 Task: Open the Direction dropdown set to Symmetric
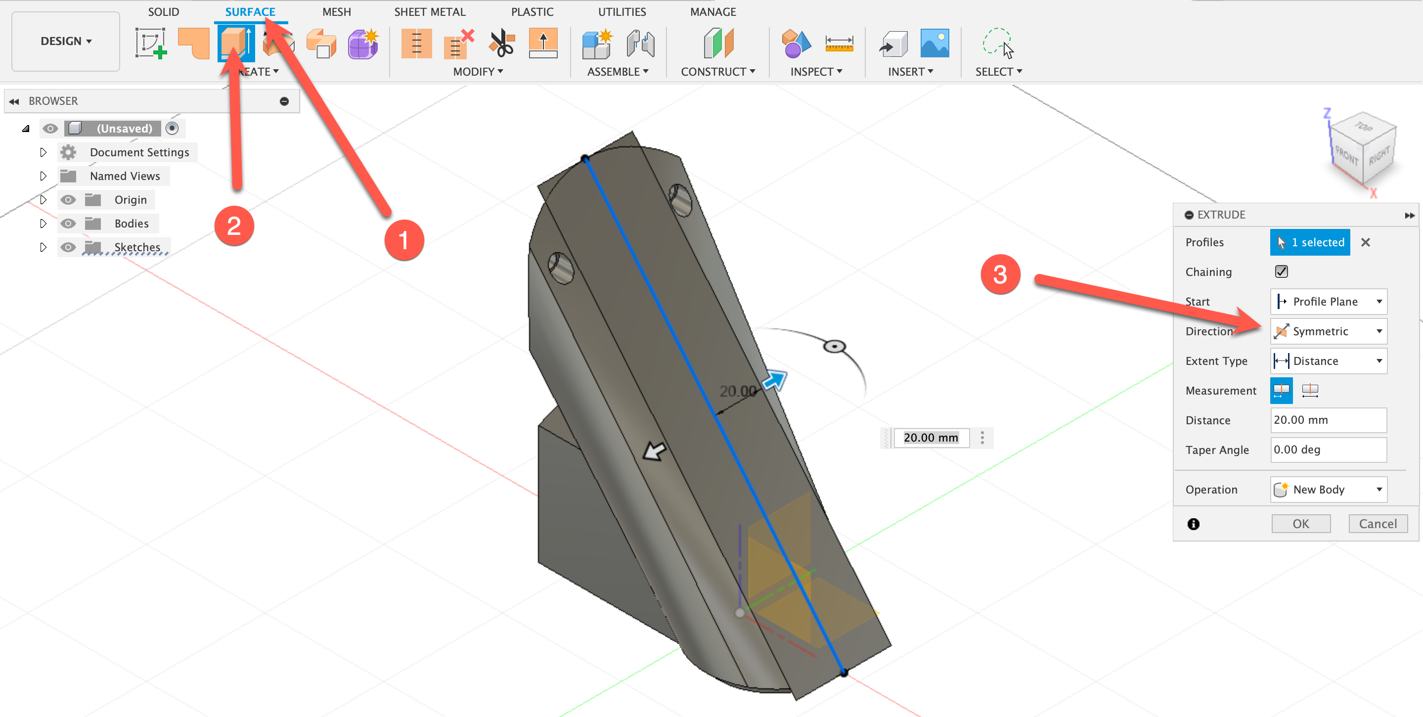point(1328,331)
